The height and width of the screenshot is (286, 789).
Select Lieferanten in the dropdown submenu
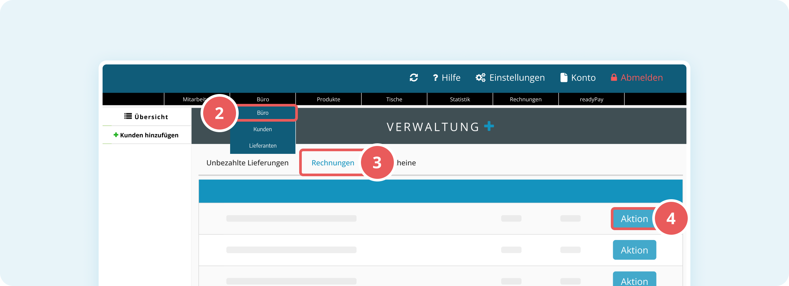click(263, 146)
